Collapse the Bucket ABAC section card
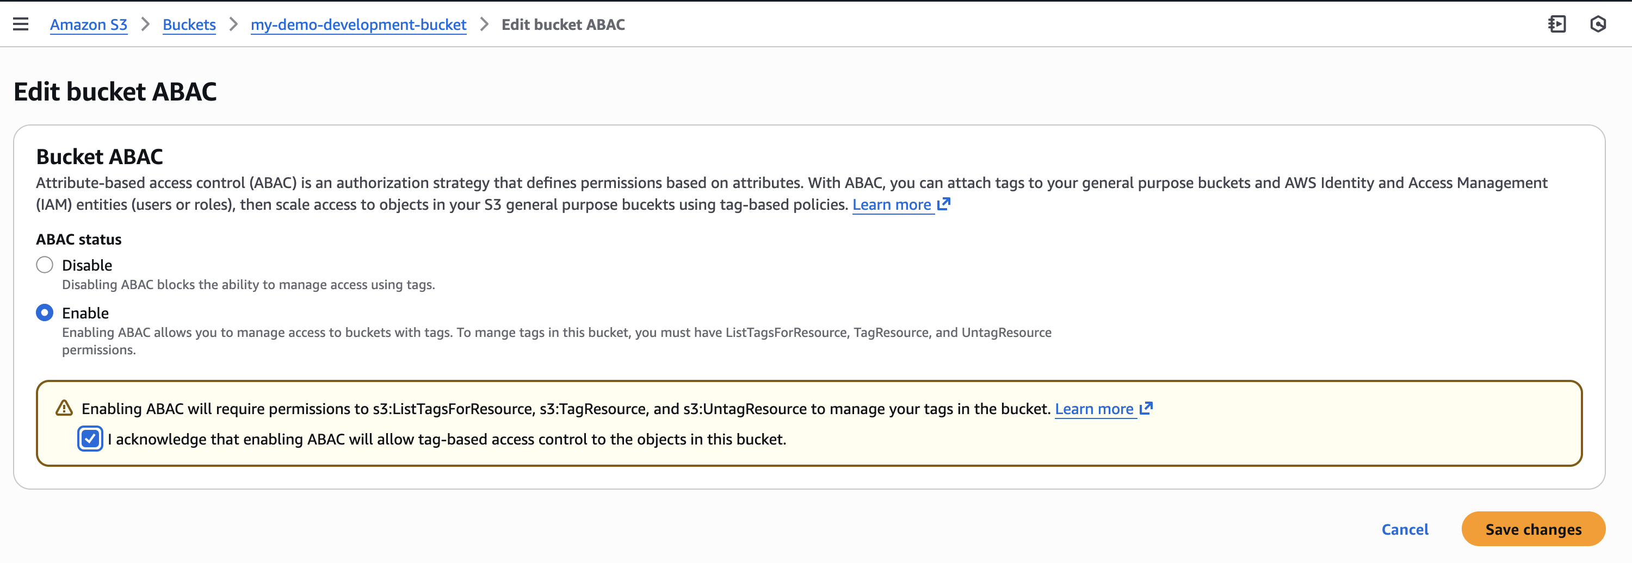 [x=100, y=157]
